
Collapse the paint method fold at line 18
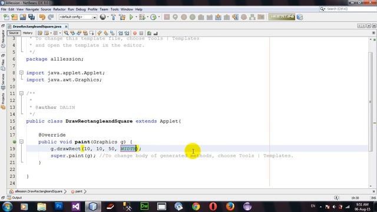[x=21, y=141]
